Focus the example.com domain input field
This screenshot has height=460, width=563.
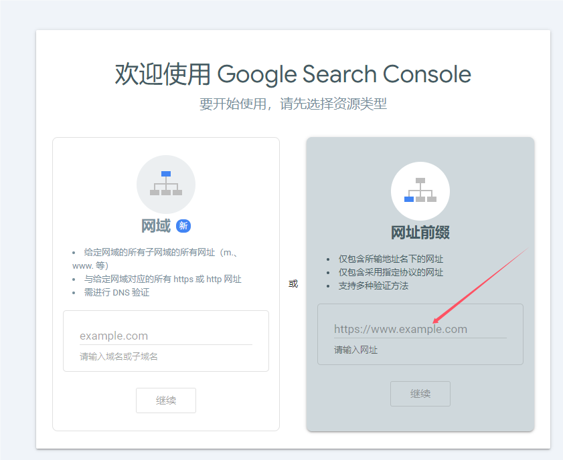(x=165, y=336)
